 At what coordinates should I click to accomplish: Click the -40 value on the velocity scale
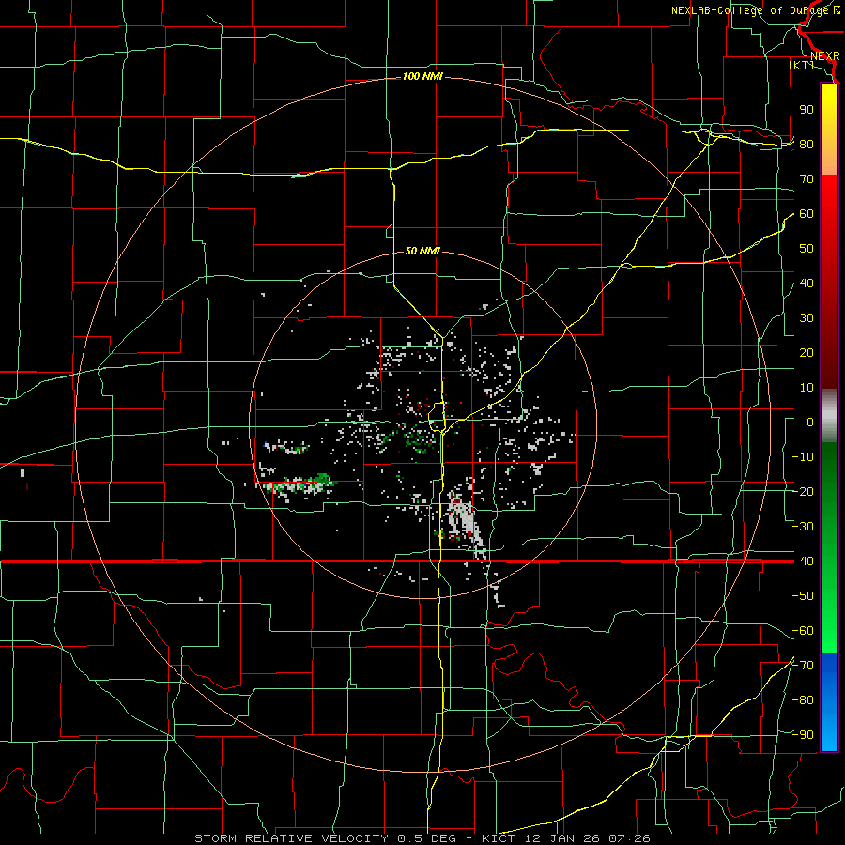click(x=803, y=561)
